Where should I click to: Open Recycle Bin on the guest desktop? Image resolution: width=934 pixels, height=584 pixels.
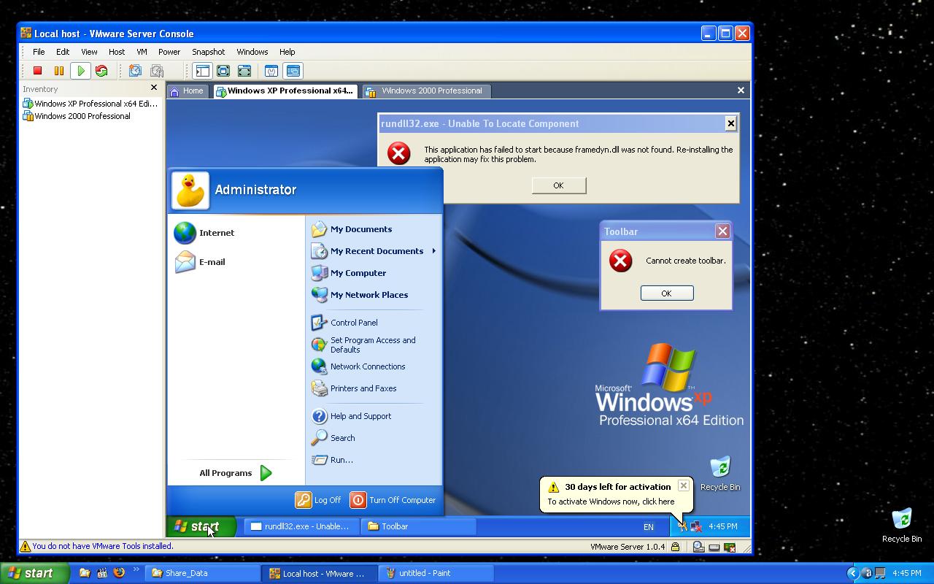pos(719,473)
